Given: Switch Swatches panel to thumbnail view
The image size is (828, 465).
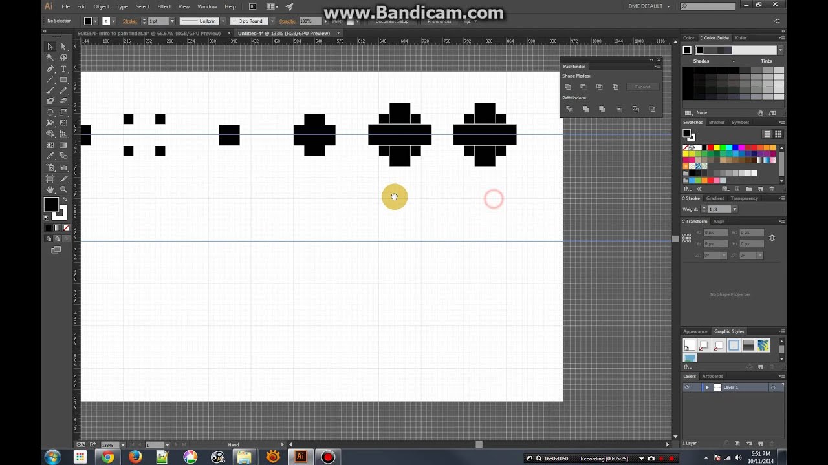Looking at the screenshot, I should point(778,134).
